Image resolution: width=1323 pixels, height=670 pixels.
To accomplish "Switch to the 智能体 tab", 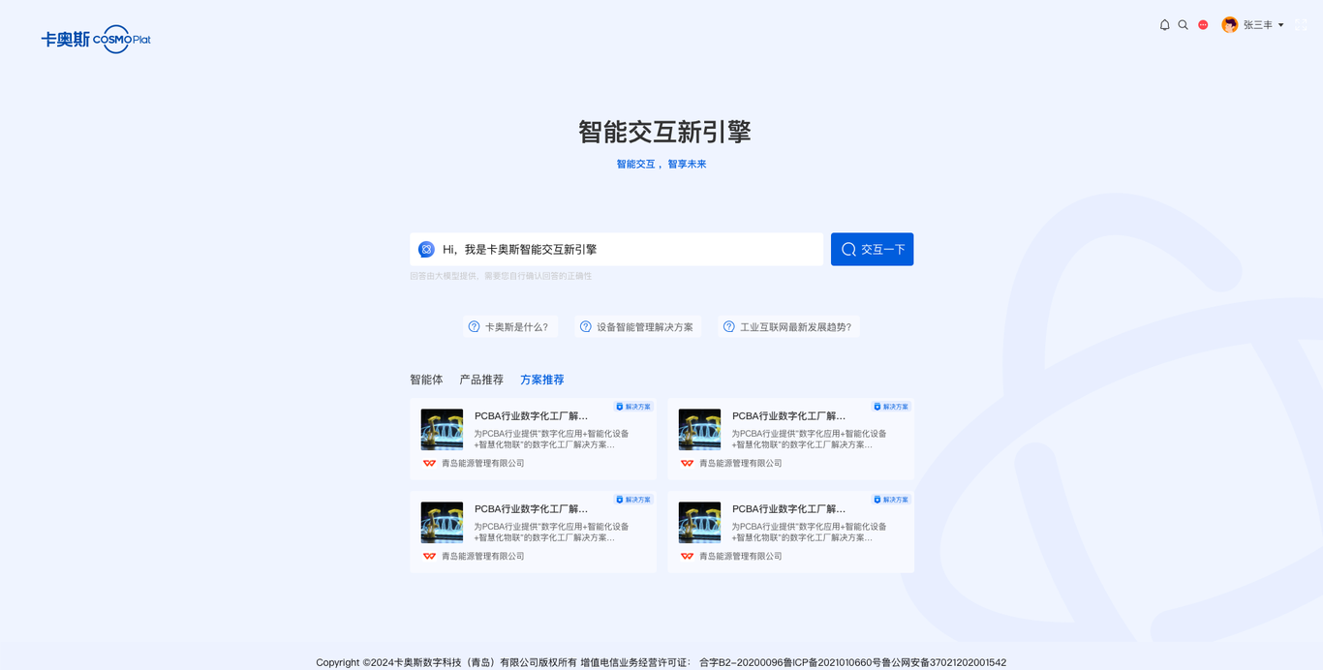I will [426, 380].
